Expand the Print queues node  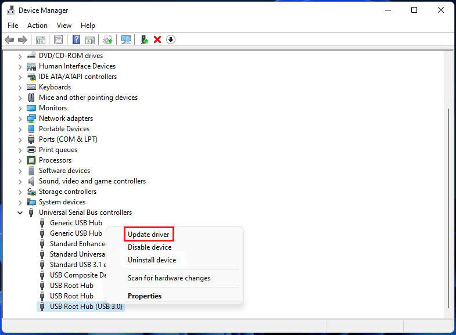coord(20,150)
